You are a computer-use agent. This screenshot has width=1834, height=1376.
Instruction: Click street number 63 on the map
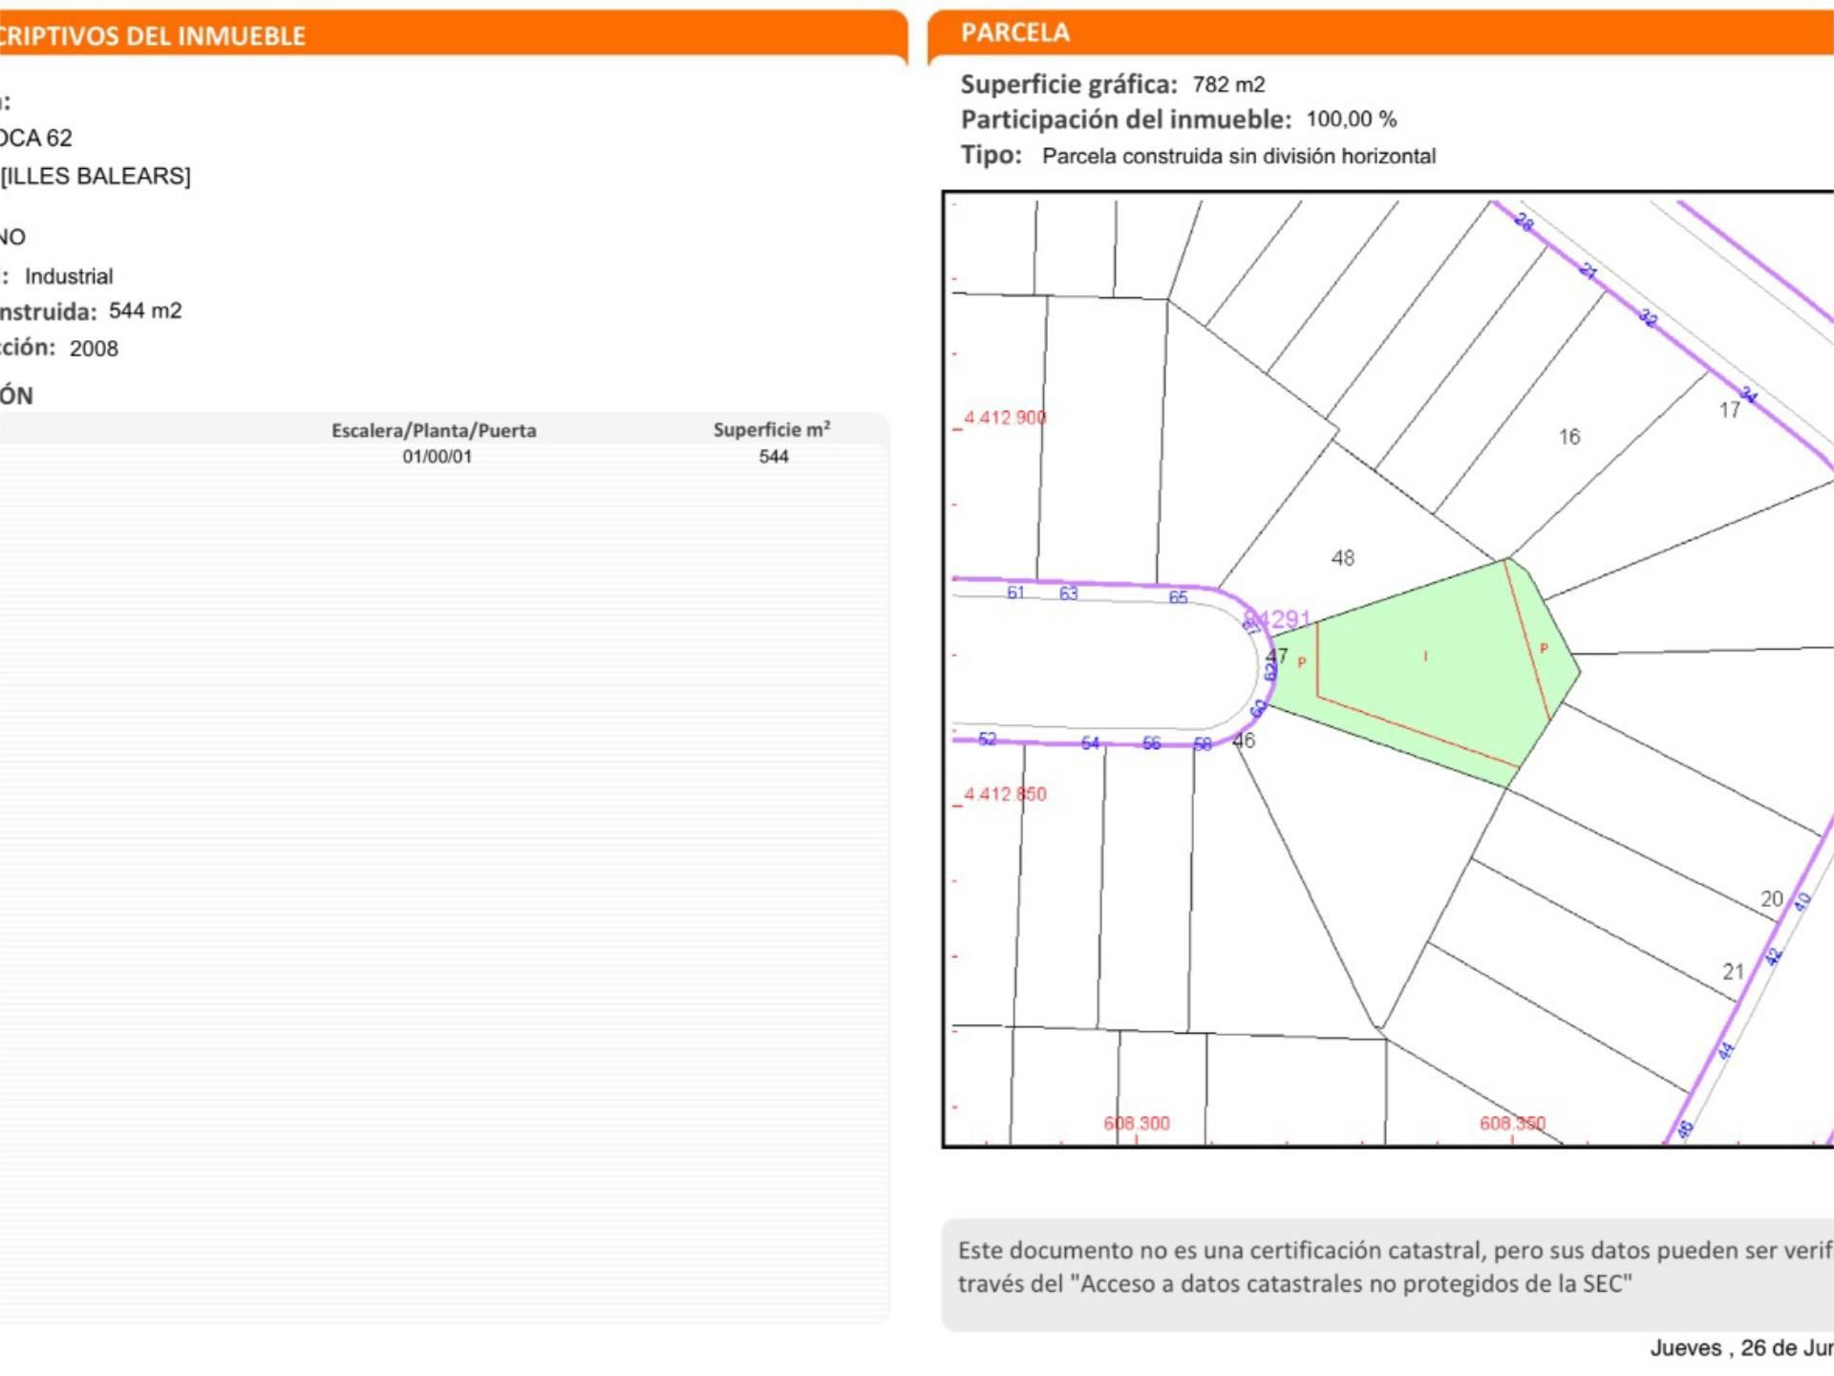click(x=1068, y=593)
